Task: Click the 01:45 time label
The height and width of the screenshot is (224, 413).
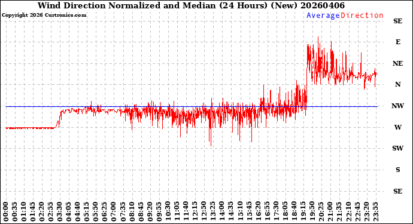Action: point(33,211)
